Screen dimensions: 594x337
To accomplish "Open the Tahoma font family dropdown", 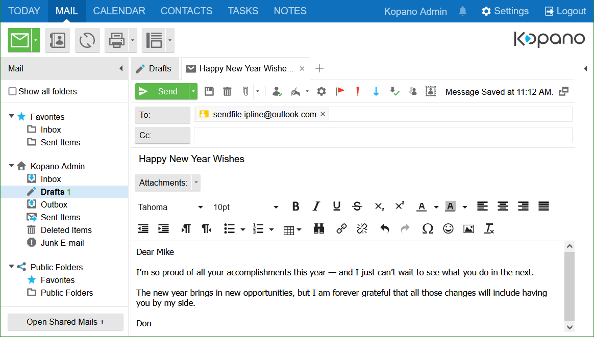I will (170, 207).
